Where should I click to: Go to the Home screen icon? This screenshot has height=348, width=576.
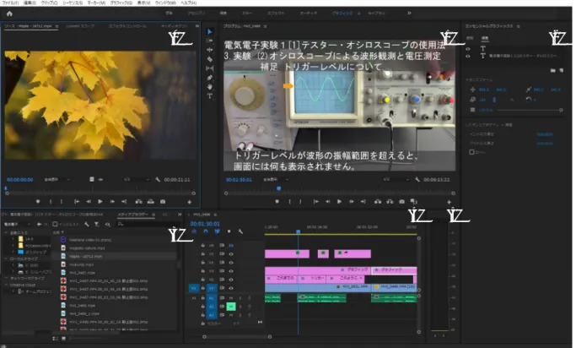(9, 14)
